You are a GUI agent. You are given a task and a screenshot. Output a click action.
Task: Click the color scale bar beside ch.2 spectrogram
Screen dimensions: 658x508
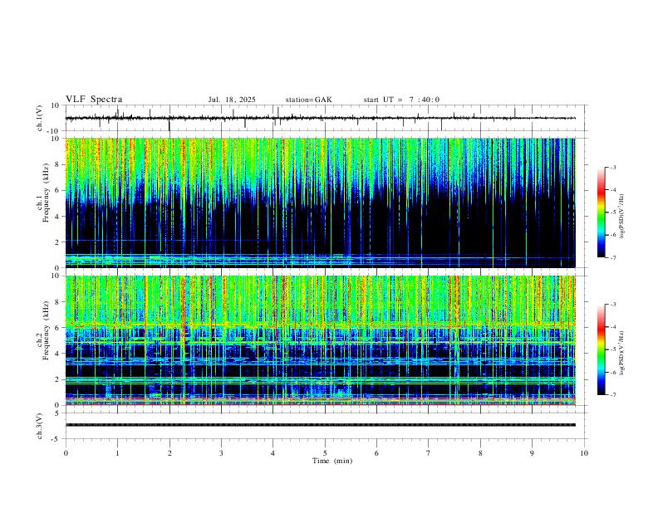[601, 349]
